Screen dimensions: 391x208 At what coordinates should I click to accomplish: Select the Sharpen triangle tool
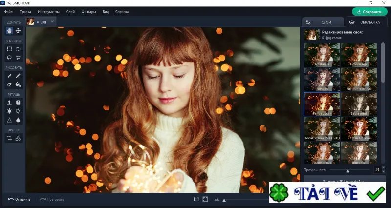pos(9,120)
